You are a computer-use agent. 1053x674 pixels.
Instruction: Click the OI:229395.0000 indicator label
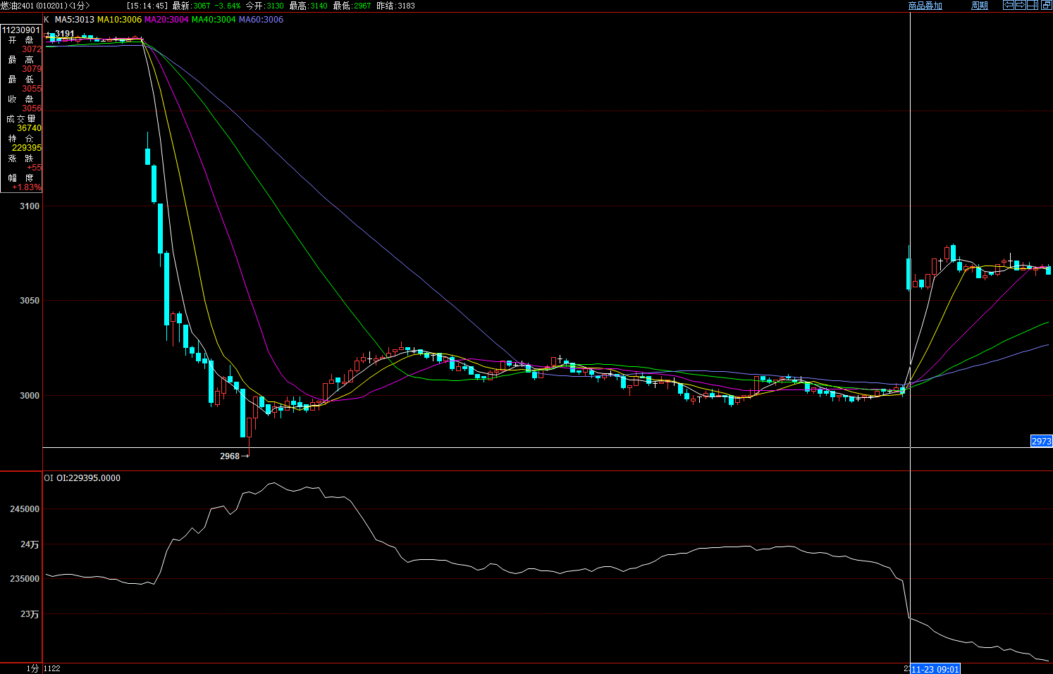tap(87, 478)
